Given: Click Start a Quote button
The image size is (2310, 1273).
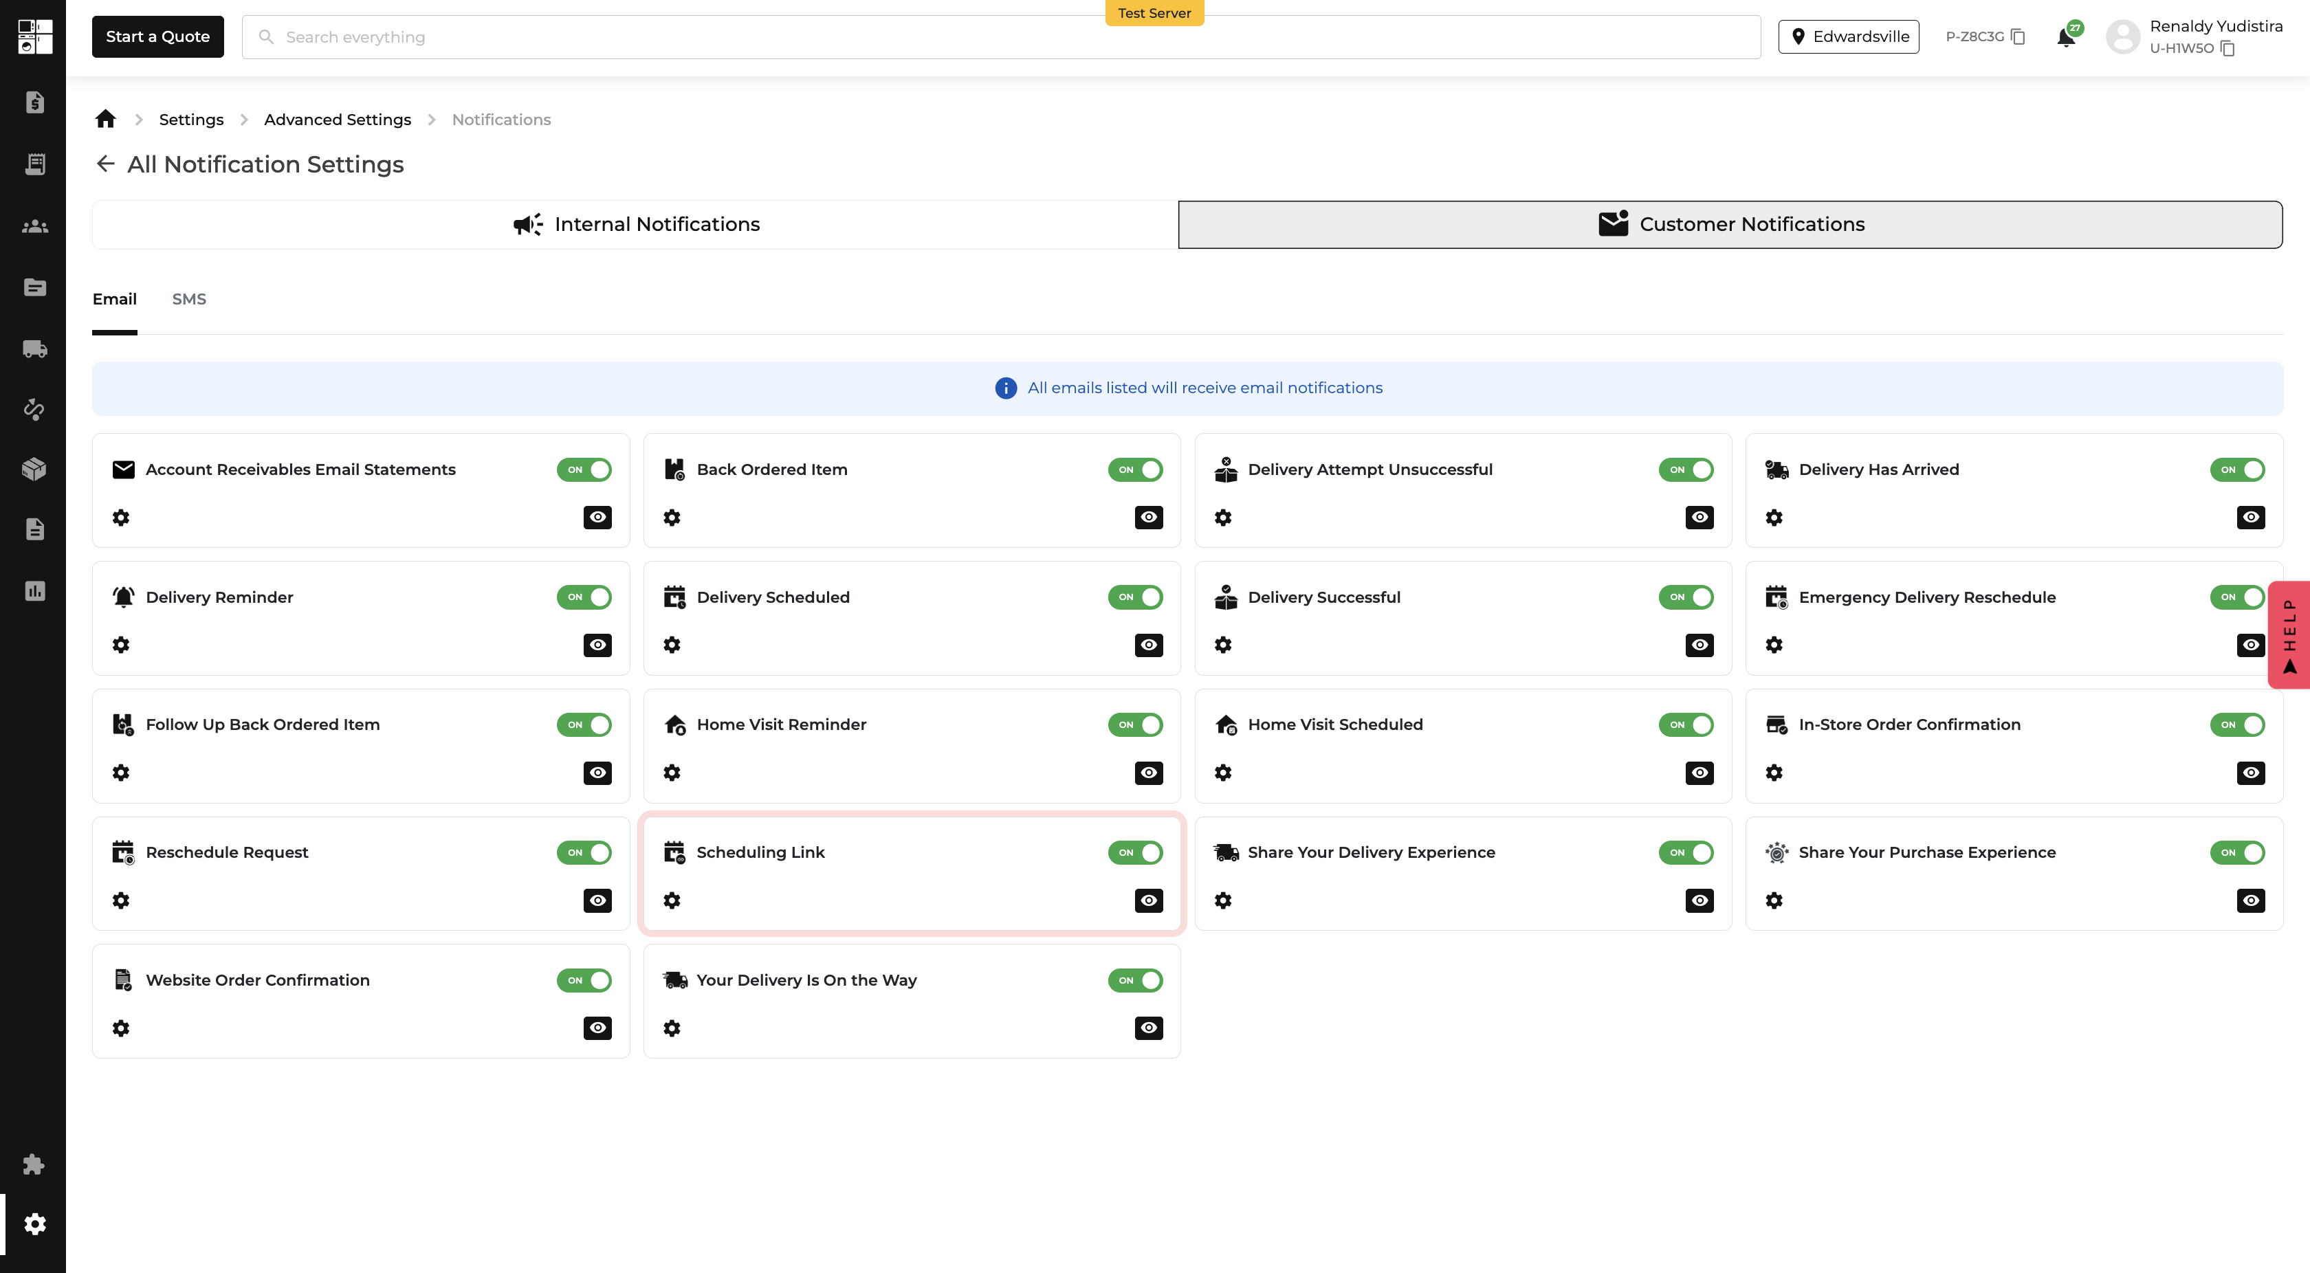Looking at the screenshot, I should tap(158, 36).
